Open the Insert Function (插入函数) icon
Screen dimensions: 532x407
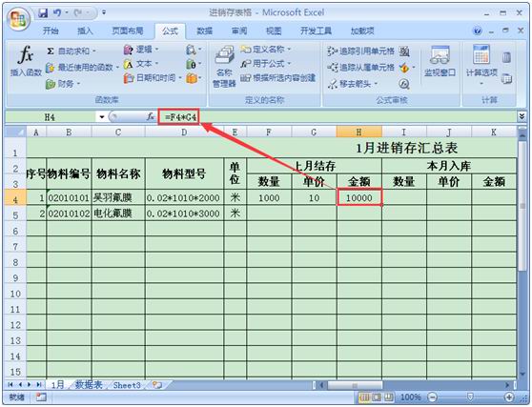[x=26, y=61]
